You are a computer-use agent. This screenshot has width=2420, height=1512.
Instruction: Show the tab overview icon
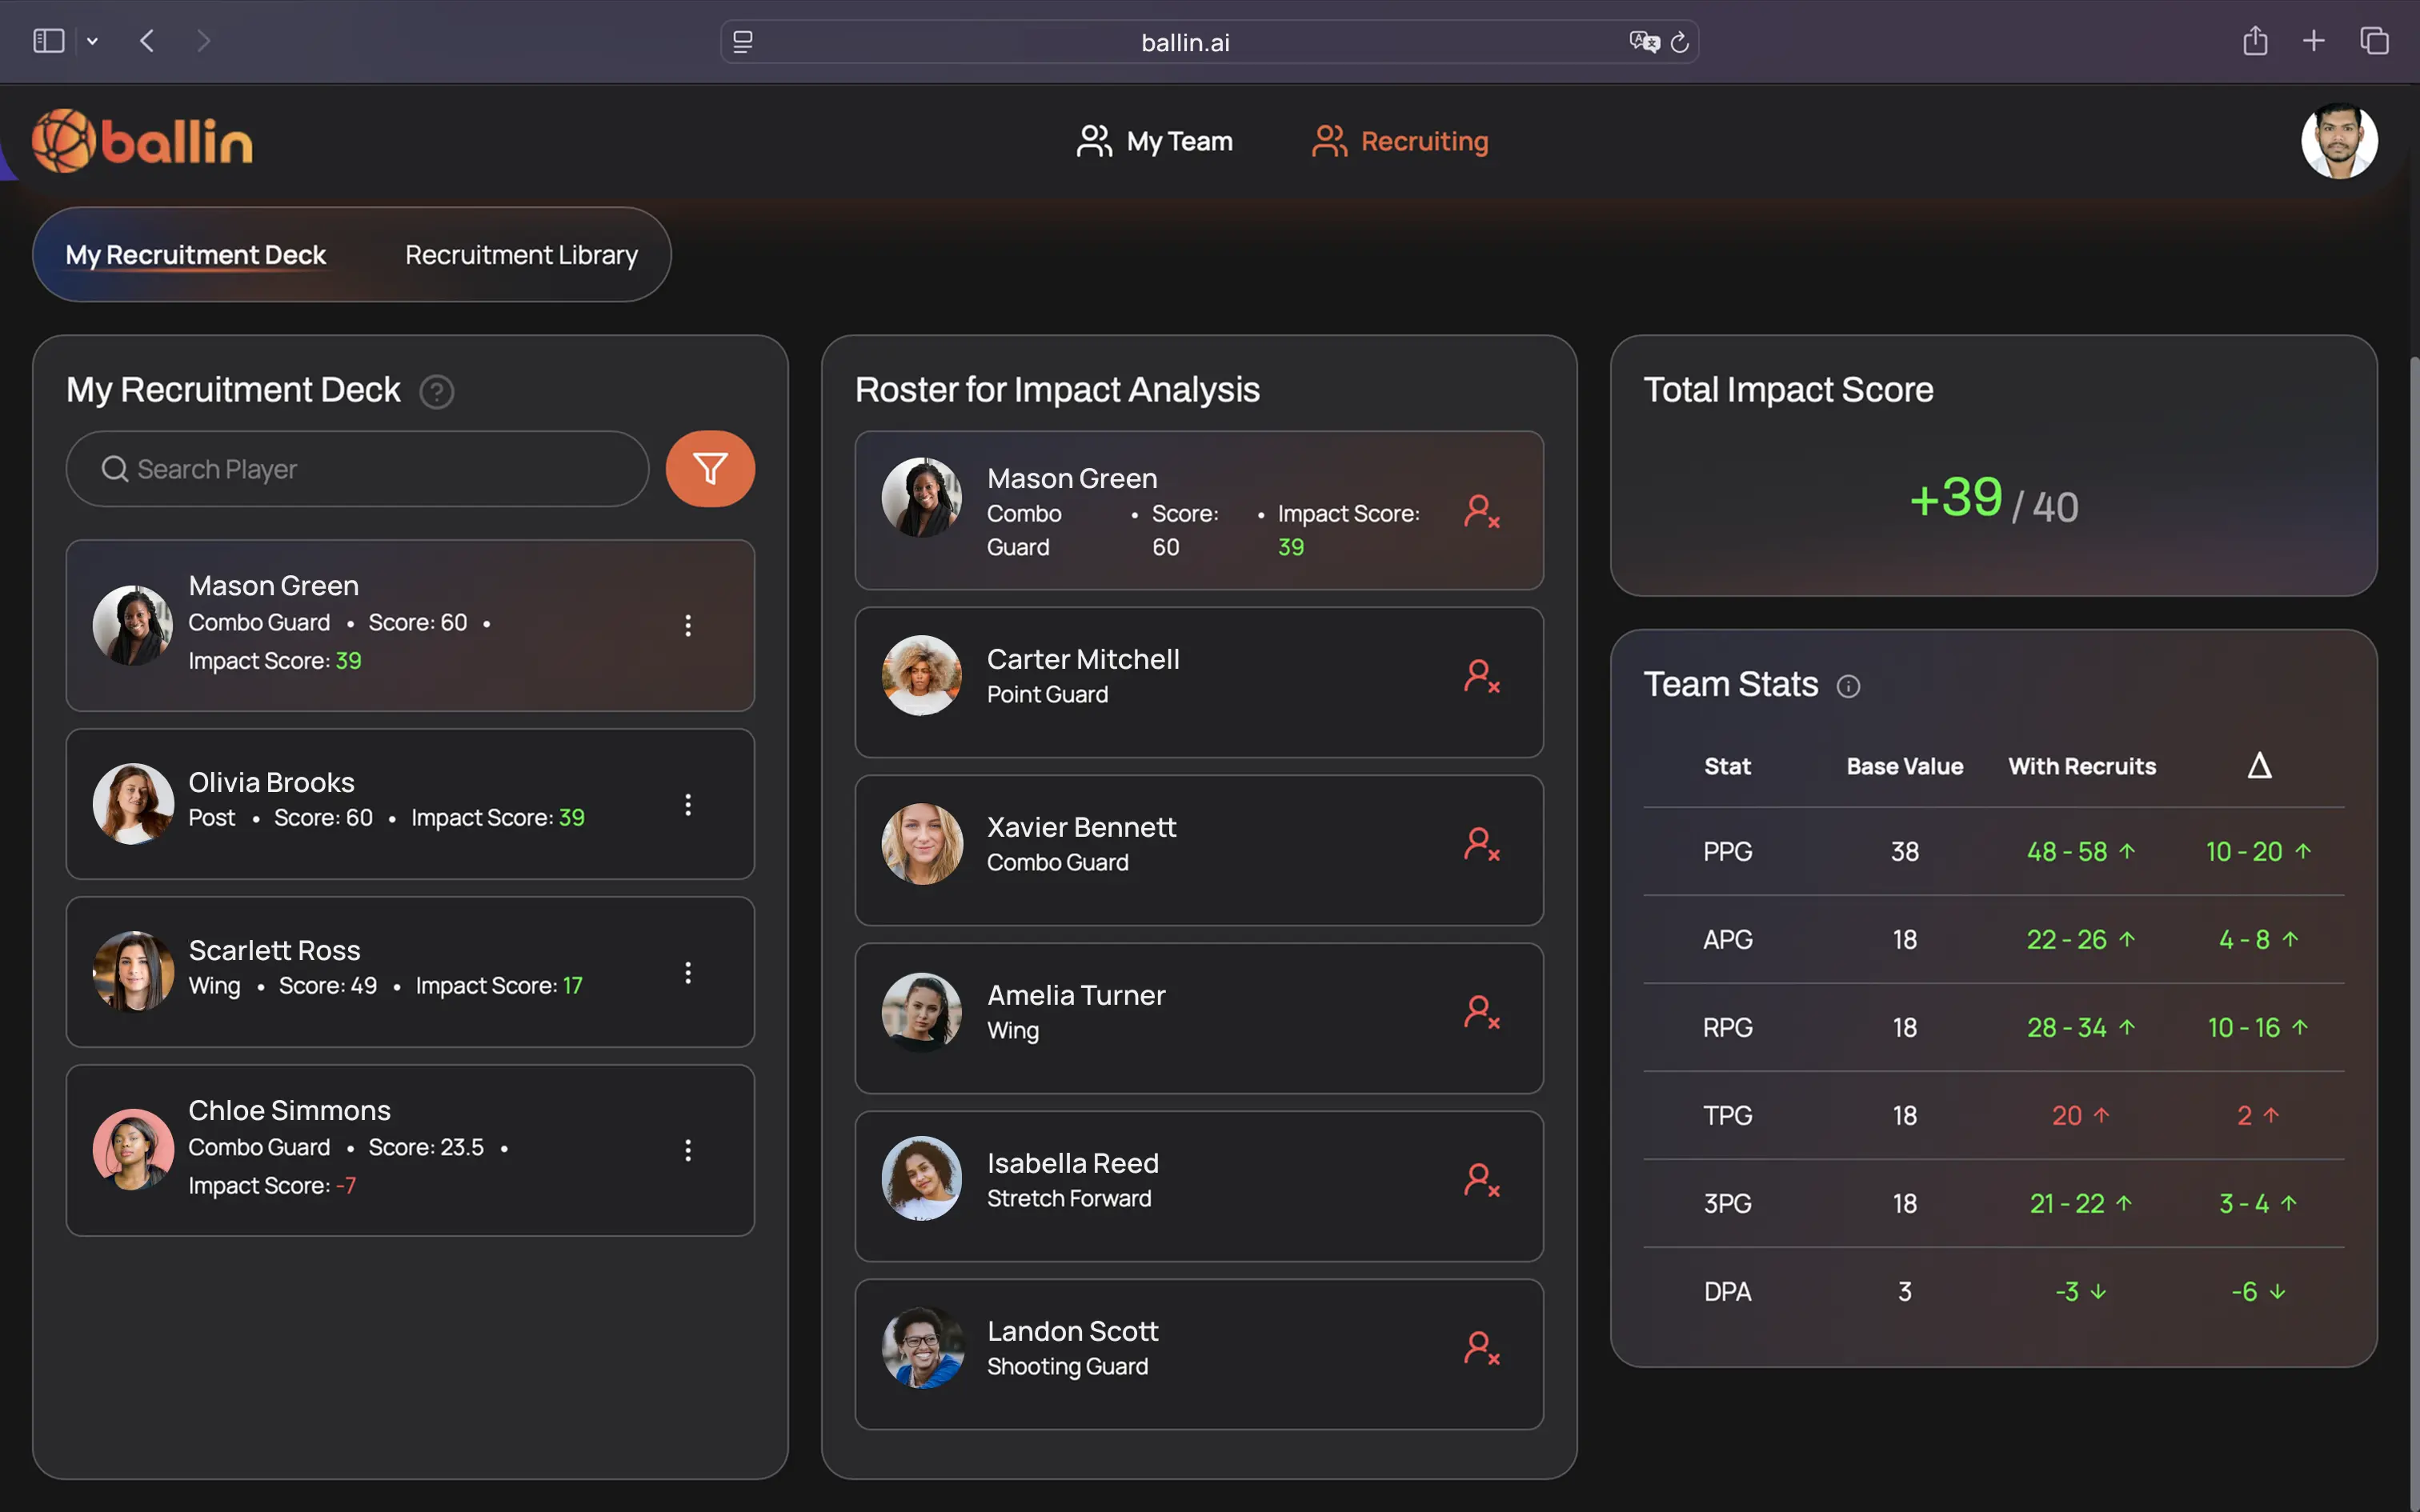2374,41
